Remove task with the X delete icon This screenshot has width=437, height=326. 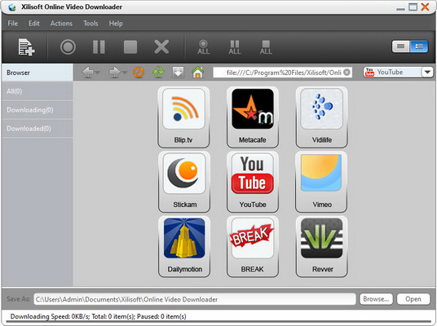pyautogui.click(x=161, y=46)
